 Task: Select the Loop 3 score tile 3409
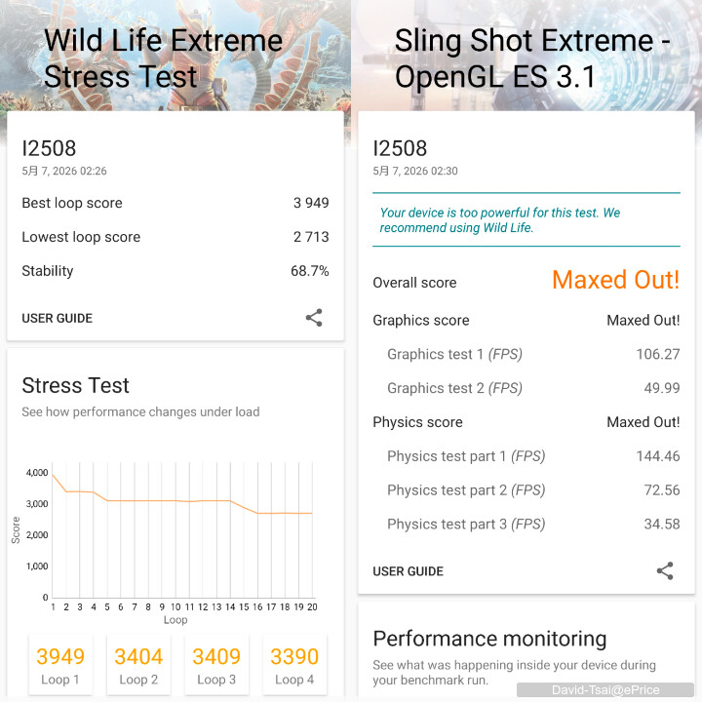click(x=216, y=665)
